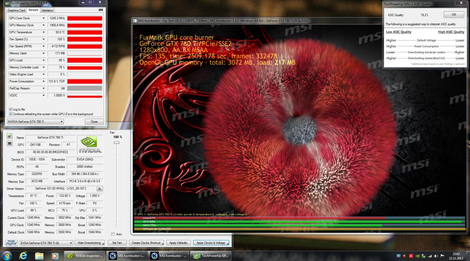Screen dimensions: 470x261
Task: Switch to the TechPowerUp GP... taskbar button
Action: 211,256
